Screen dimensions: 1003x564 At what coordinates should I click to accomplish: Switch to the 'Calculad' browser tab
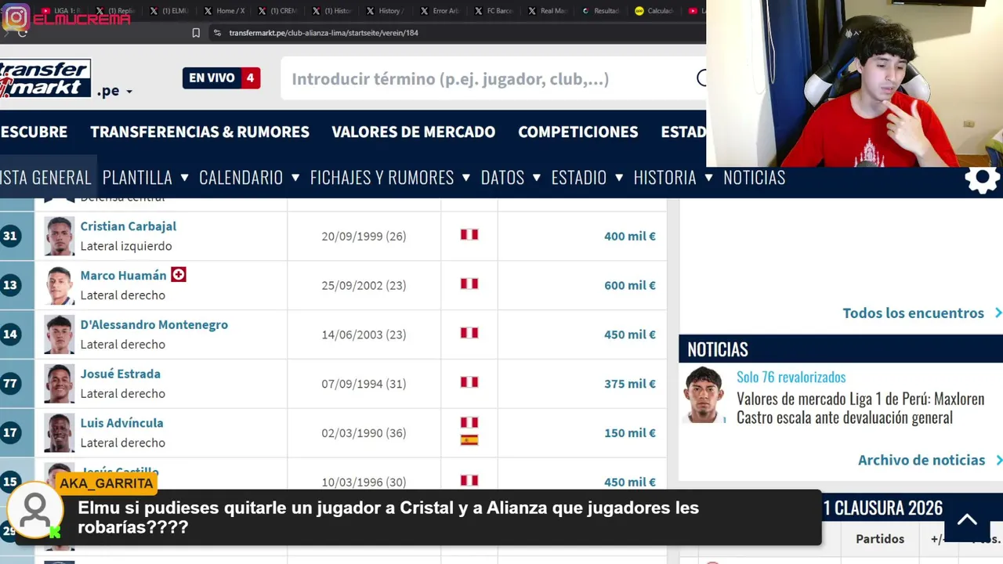click(656, 11)
